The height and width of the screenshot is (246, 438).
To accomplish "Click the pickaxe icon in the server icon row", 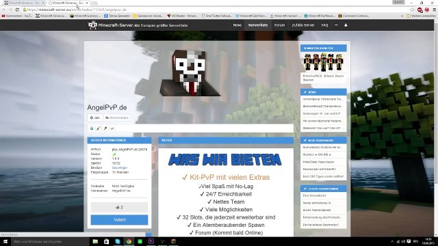I will pos(105,128).
